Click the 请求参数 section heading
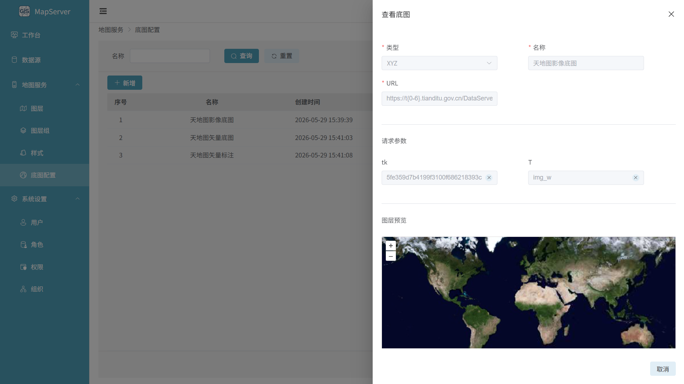Viewport: 684px width, 384px height. coord(394,141)
